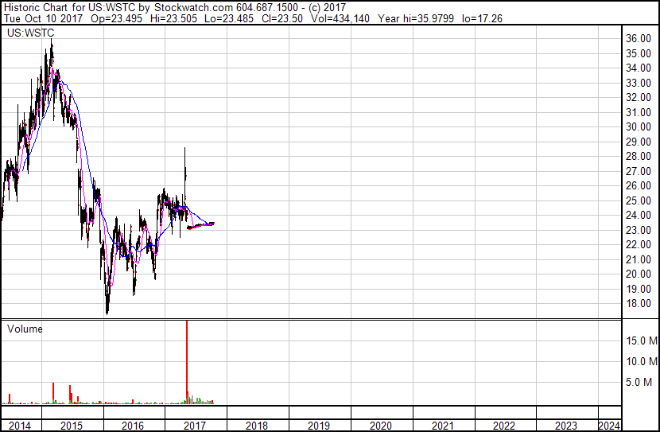The height and width of the screenshot is (432, 660).
Task: Click the 26.00 price axis label
Action: 639,185
